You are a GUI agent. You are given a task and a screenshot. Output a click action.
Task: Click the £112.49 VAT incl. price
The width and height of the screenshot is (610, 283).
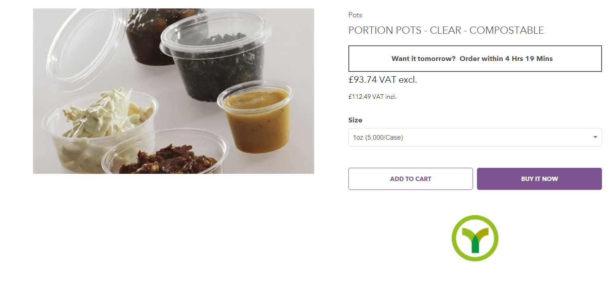pos(372,97)
